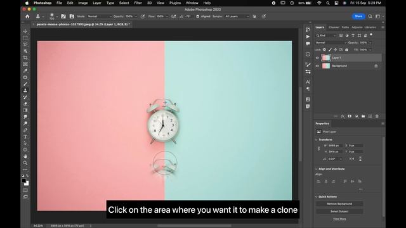Select the Rectangular Marquee tool
Screen dimensions: 406x228
coord(25,38)
